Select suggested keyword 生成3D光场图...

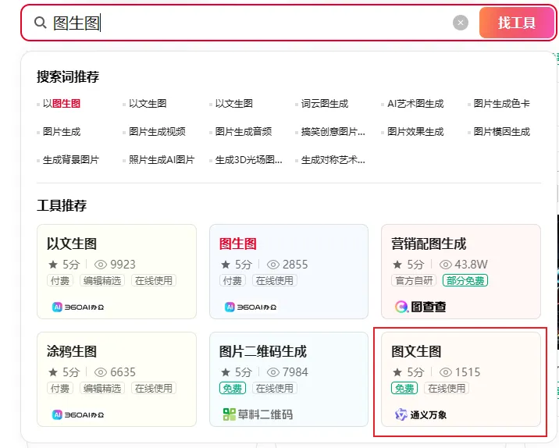[248, 160]
